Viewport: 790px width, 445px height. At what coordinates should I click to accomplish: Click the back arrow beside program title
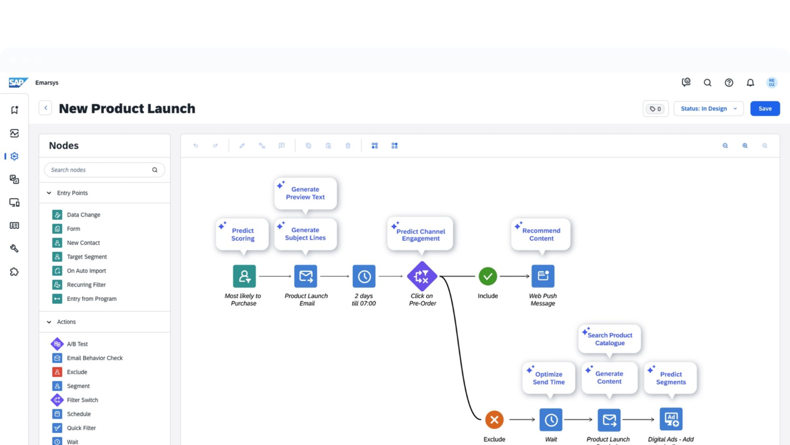click(46, 108)
